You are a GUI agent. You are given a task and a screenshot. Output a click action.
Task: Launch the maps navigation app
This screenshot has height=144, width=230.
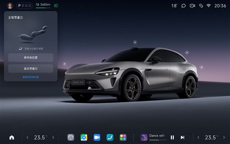tap(84, 137)
